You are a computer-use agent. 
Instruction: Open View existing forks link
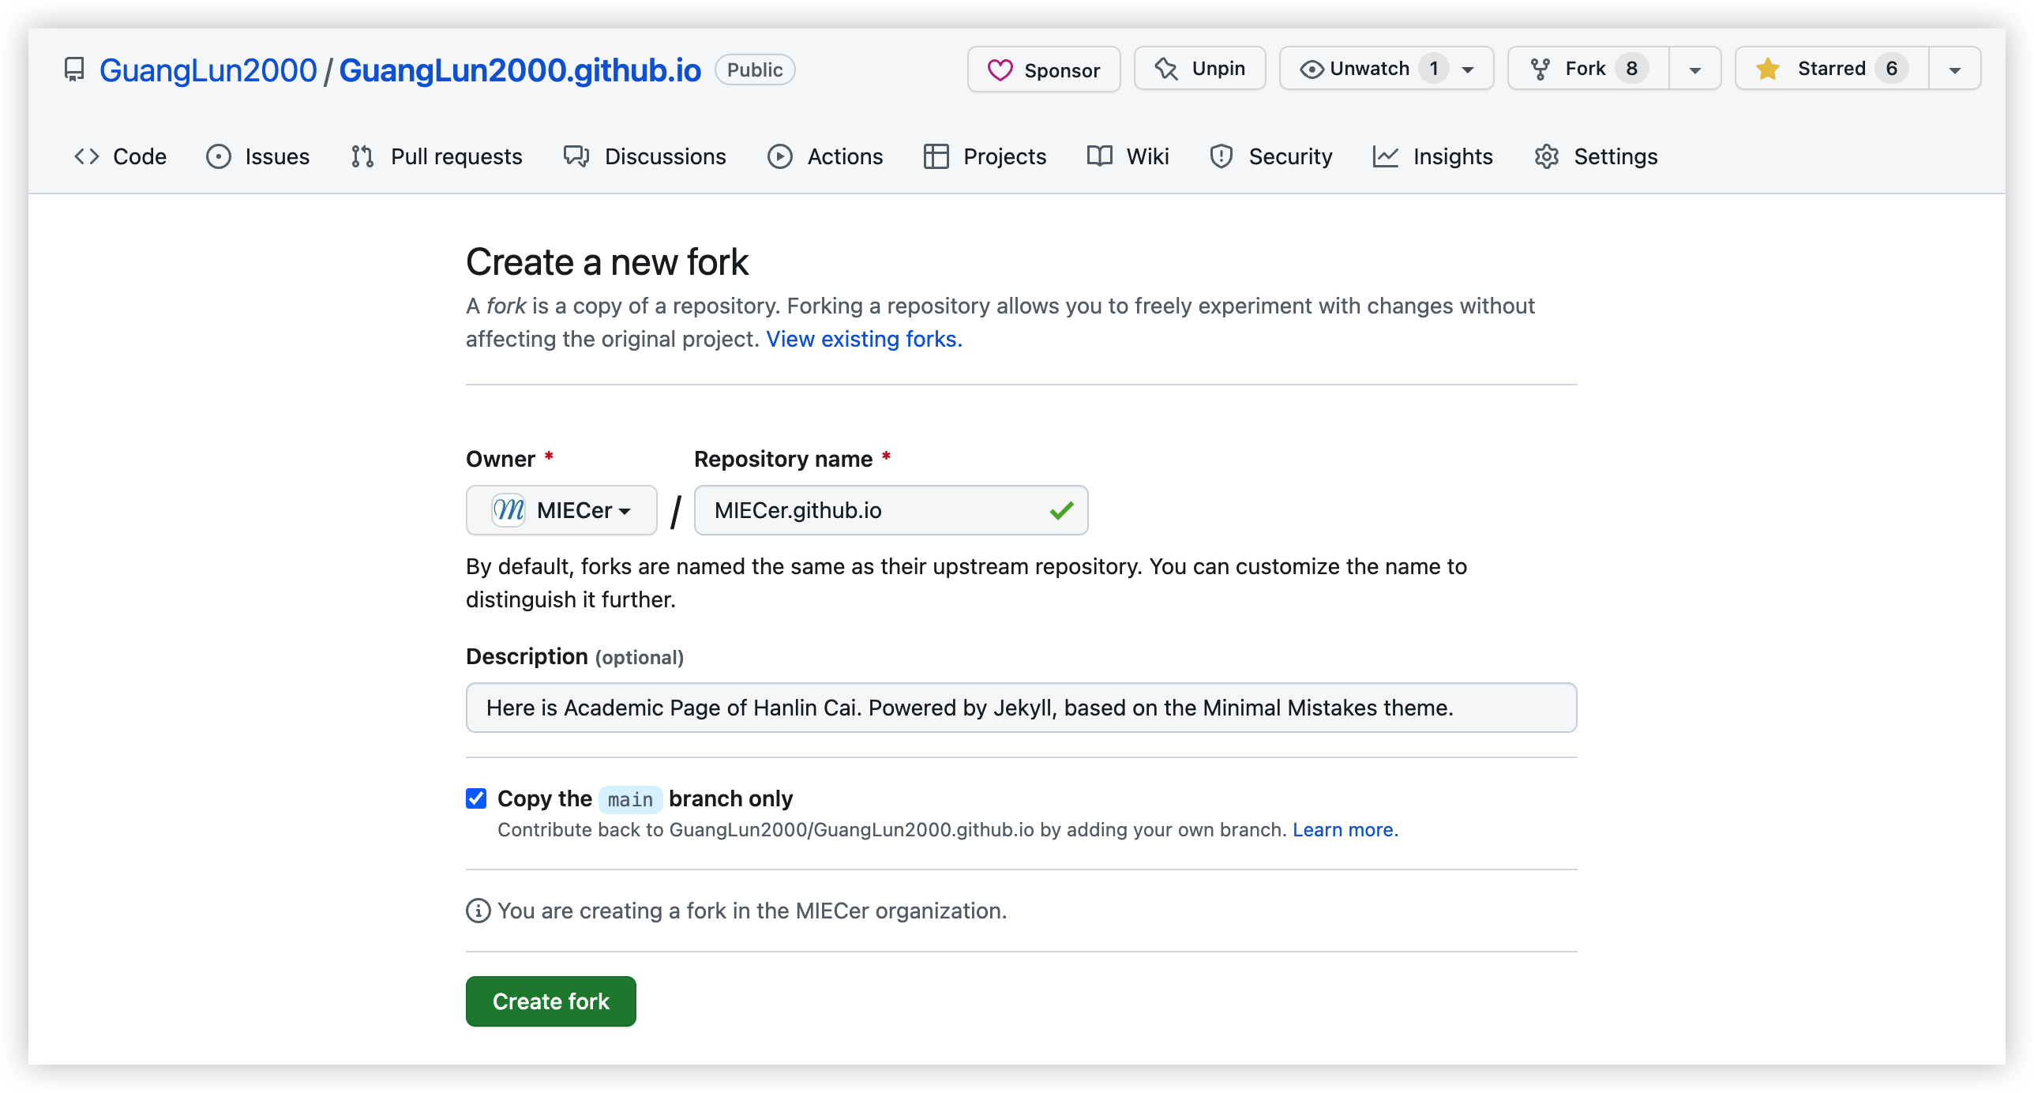click(864, 339)
